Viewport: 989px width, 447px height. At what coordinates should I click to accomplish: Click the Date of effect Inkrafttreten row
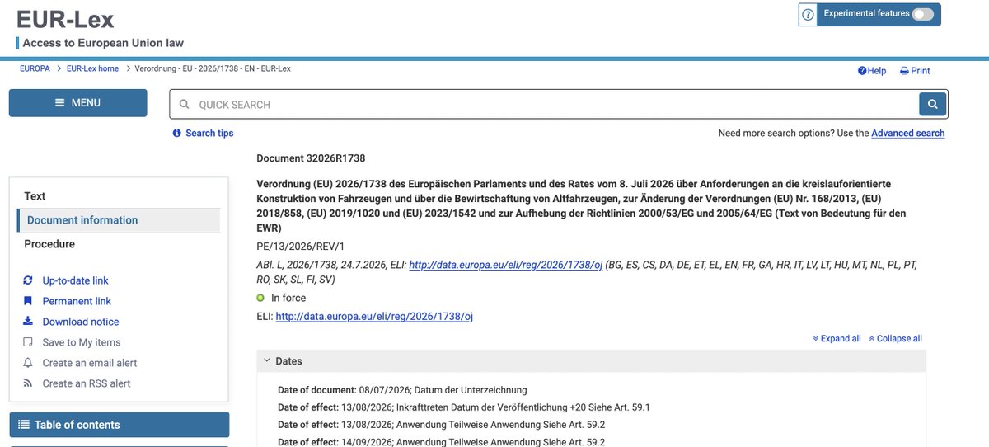464,407
